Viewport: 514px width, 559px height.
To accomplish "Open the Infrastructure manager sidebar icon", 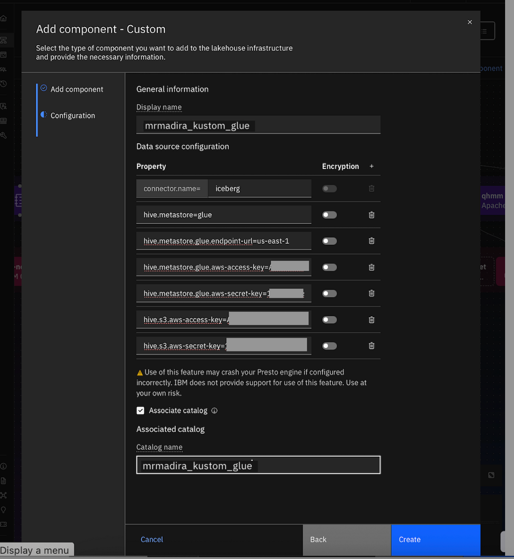I will [4, 40].
